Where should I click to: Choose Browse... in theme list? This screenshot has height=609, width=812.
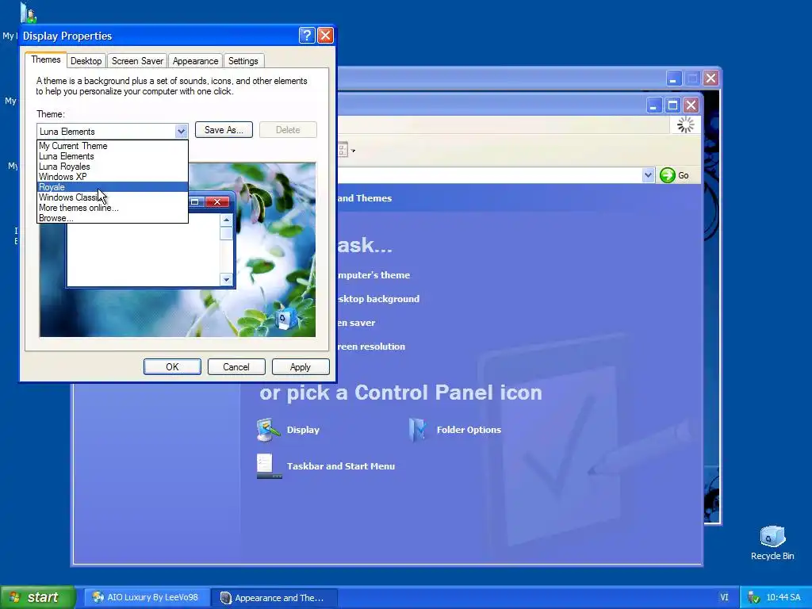coord(113,218)
